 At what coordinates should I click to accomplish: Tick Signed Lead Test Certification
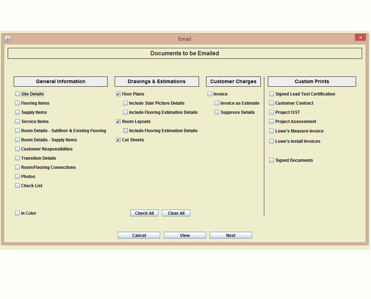[272, 94]
